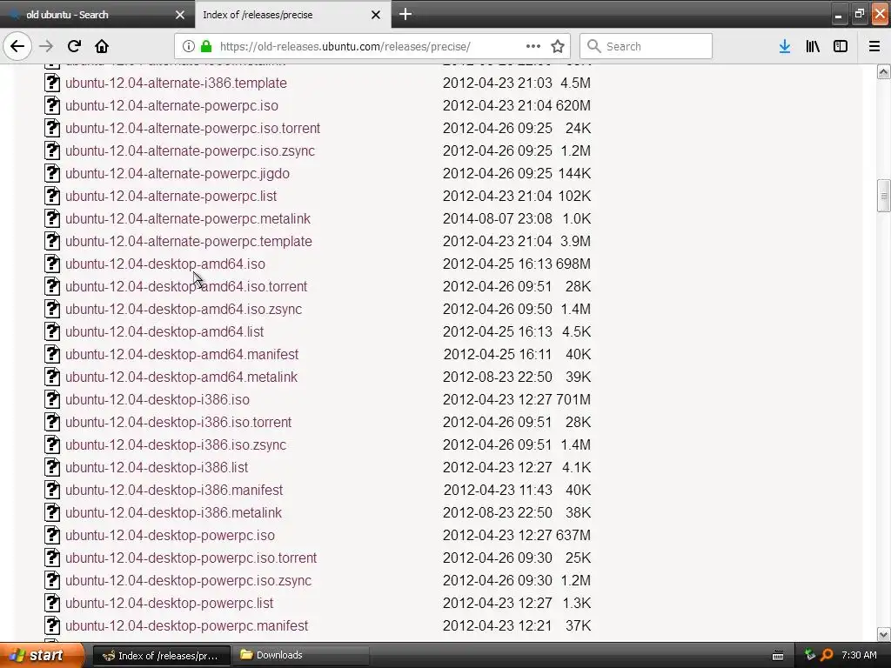Open ubuntu-12.04-desktop-amd64.iso.torrent link
This screenshot has width=891, height=668.
pos(186,287)
